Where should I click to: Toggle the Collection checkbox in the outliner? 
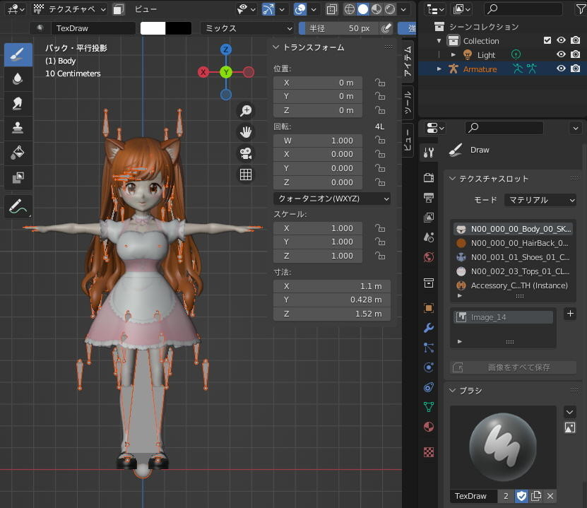coord(547,40)
